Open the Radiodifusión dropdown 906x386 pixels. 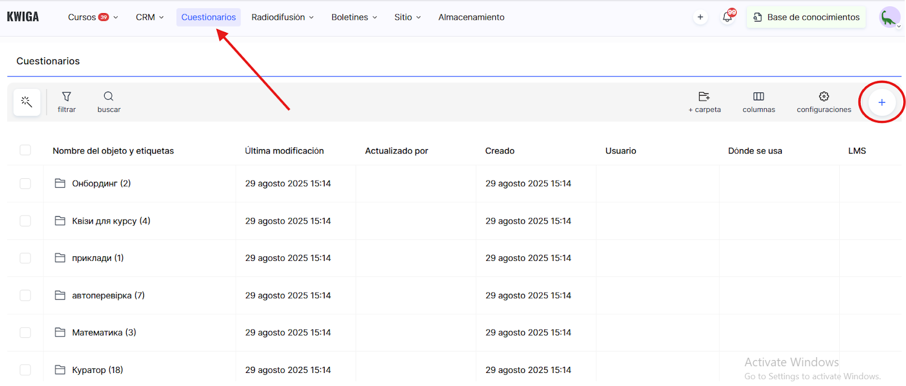pyautogui.click(x=282, y=17)
